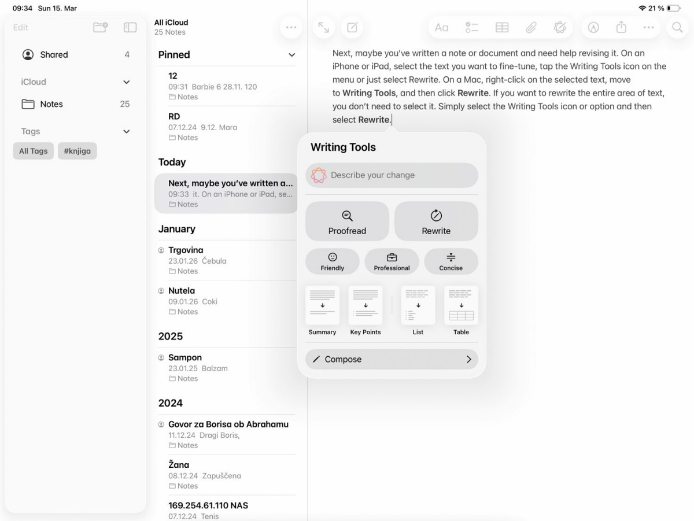694x521 pixels.
Task: Insert a table using the table icon
Action: (x=502, y=27)
